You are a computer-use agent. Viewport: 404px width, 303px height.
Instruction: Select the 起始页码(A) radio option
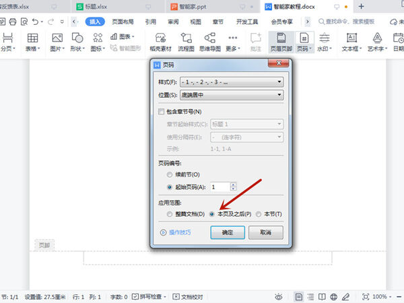(x=170, y=187)
